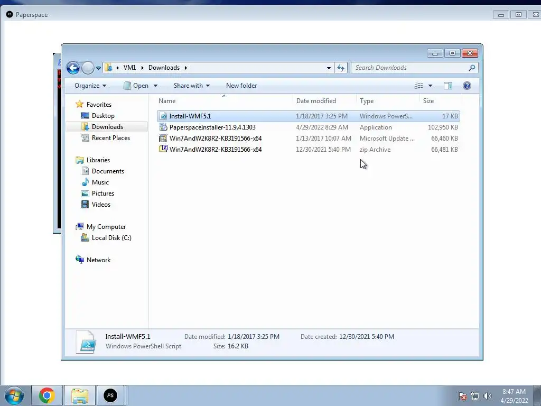Click the Favorites star icon
This screenshot has width=541, height=406.
[80, 104]
